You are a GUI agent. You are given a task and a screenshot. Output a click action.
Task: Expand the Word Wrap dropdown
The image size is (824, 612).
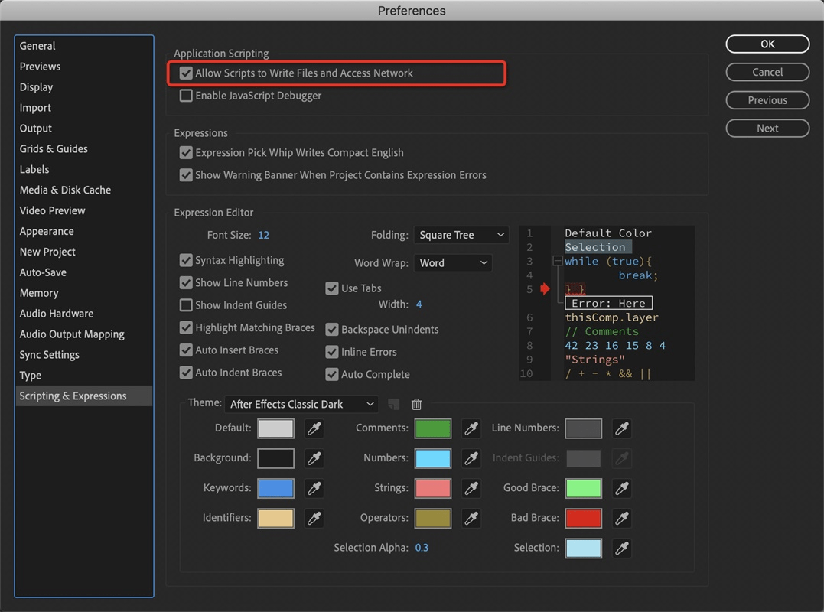click(452, 263)
